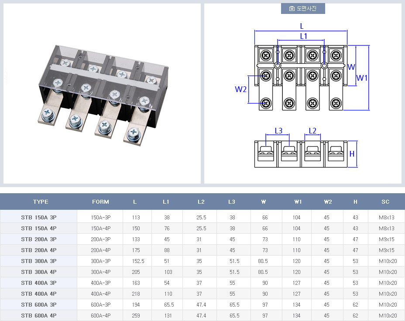Click the L value 113

(x=136, y=218)
